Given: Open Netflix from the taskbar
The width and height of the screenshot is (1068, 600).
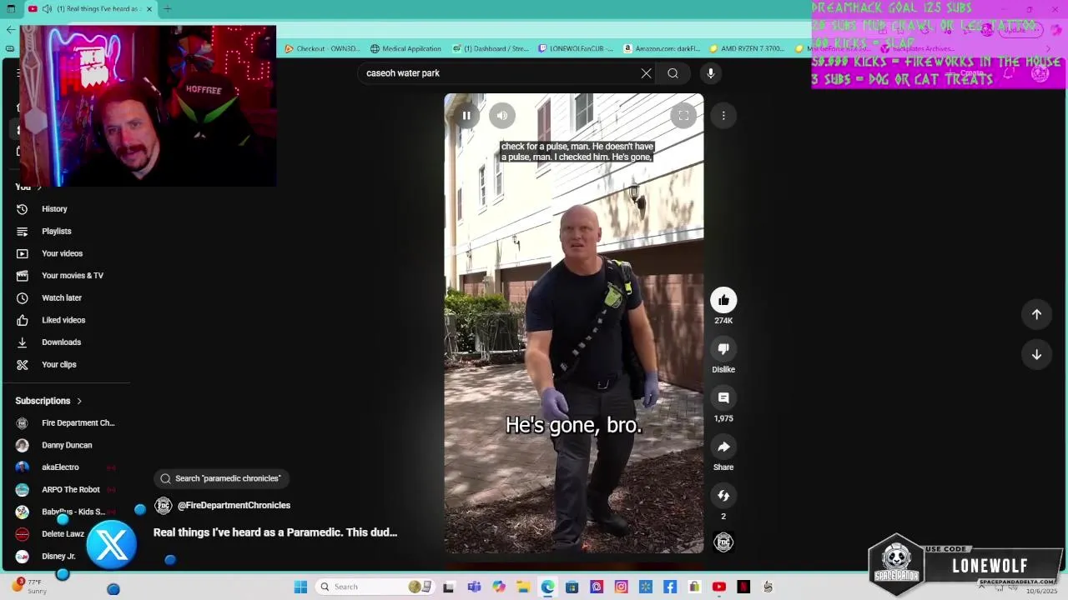Looking at the screenshot, I should tap(743, 587).
